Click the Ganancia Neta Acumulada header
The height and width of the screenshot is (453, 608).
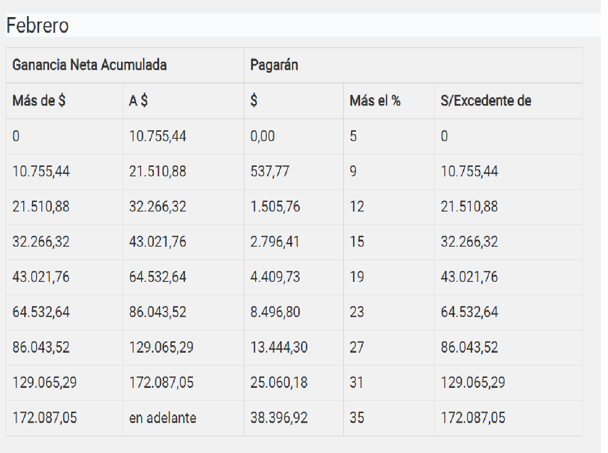pos(89,65)
